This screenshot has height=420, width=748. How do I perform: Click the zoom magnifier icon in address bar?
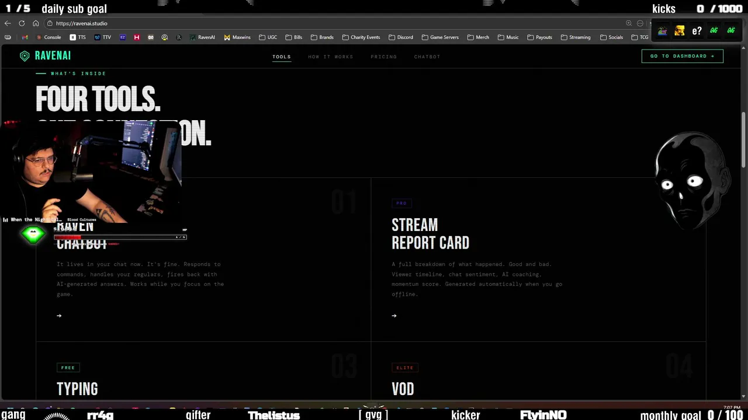click(x=629, y=23)
